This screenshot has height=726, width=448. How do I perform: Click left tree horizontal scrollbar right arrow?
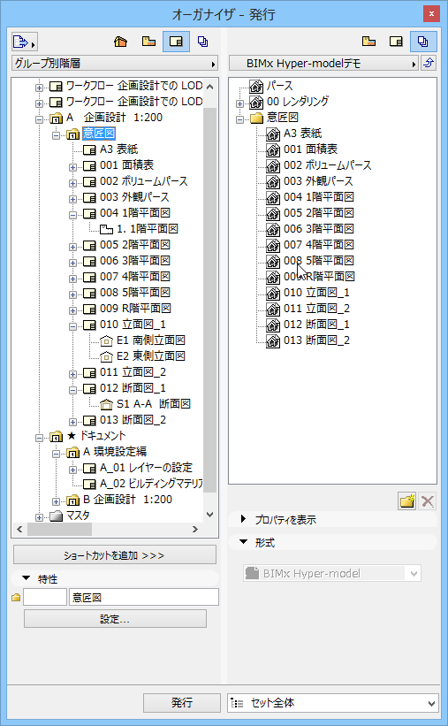(195, 529)
